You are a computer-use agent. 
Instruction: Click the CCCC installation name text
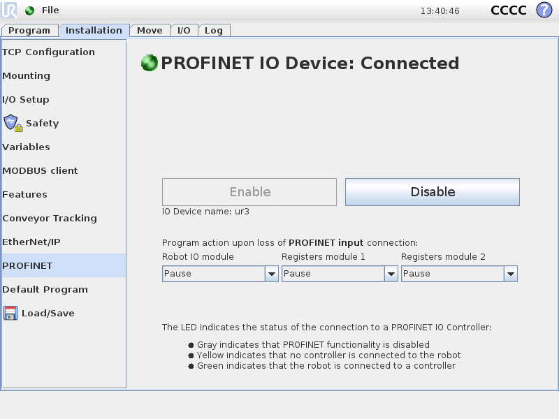509,10
